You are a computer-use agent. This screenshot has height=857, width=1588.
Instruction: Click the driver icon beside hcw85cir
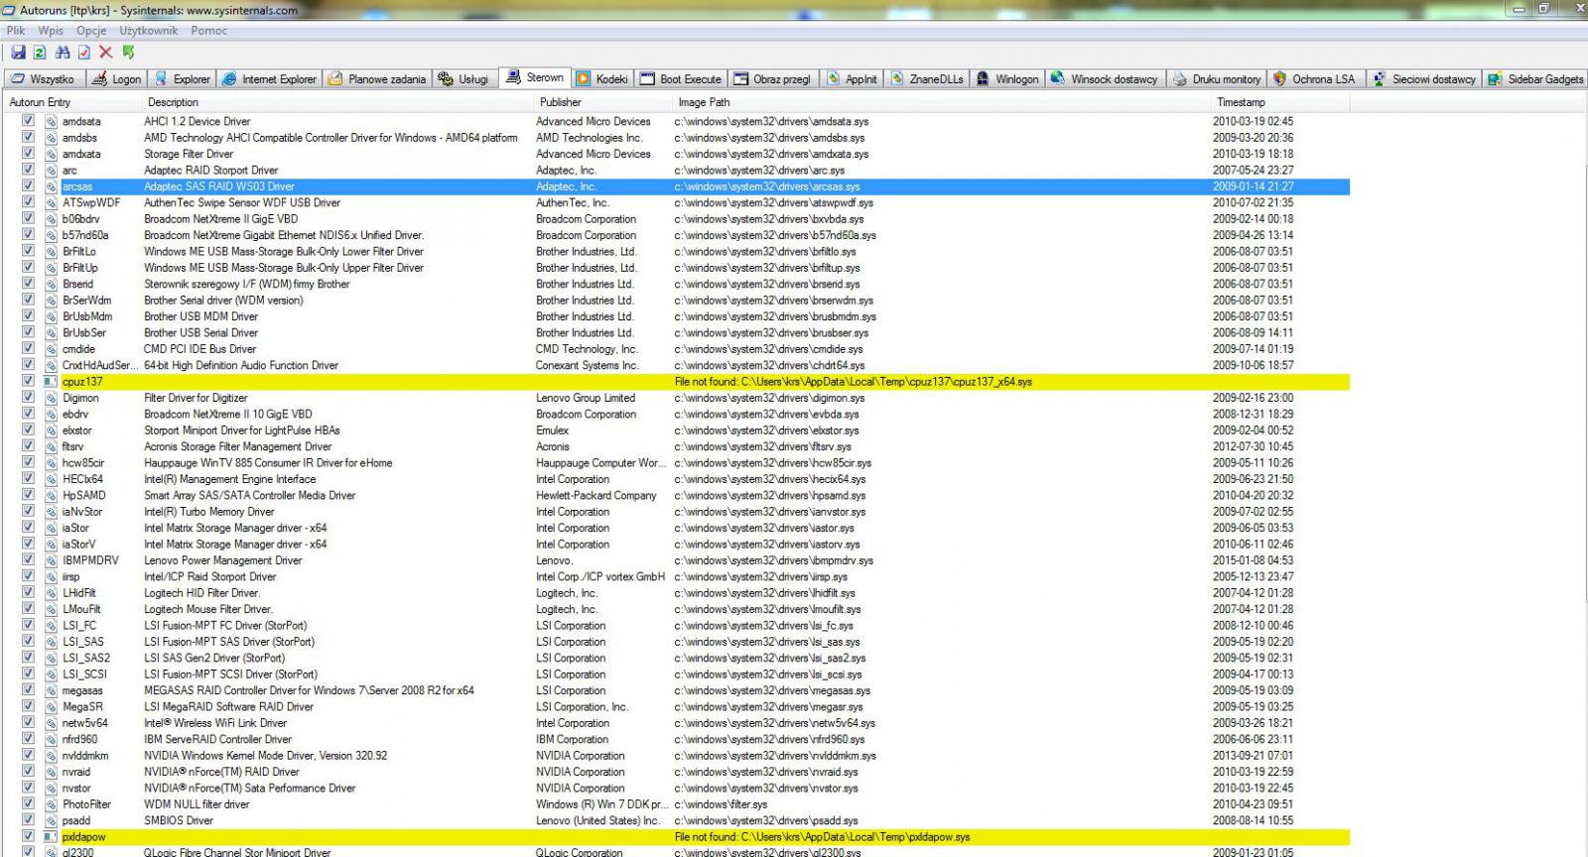[x=51, y=462]
